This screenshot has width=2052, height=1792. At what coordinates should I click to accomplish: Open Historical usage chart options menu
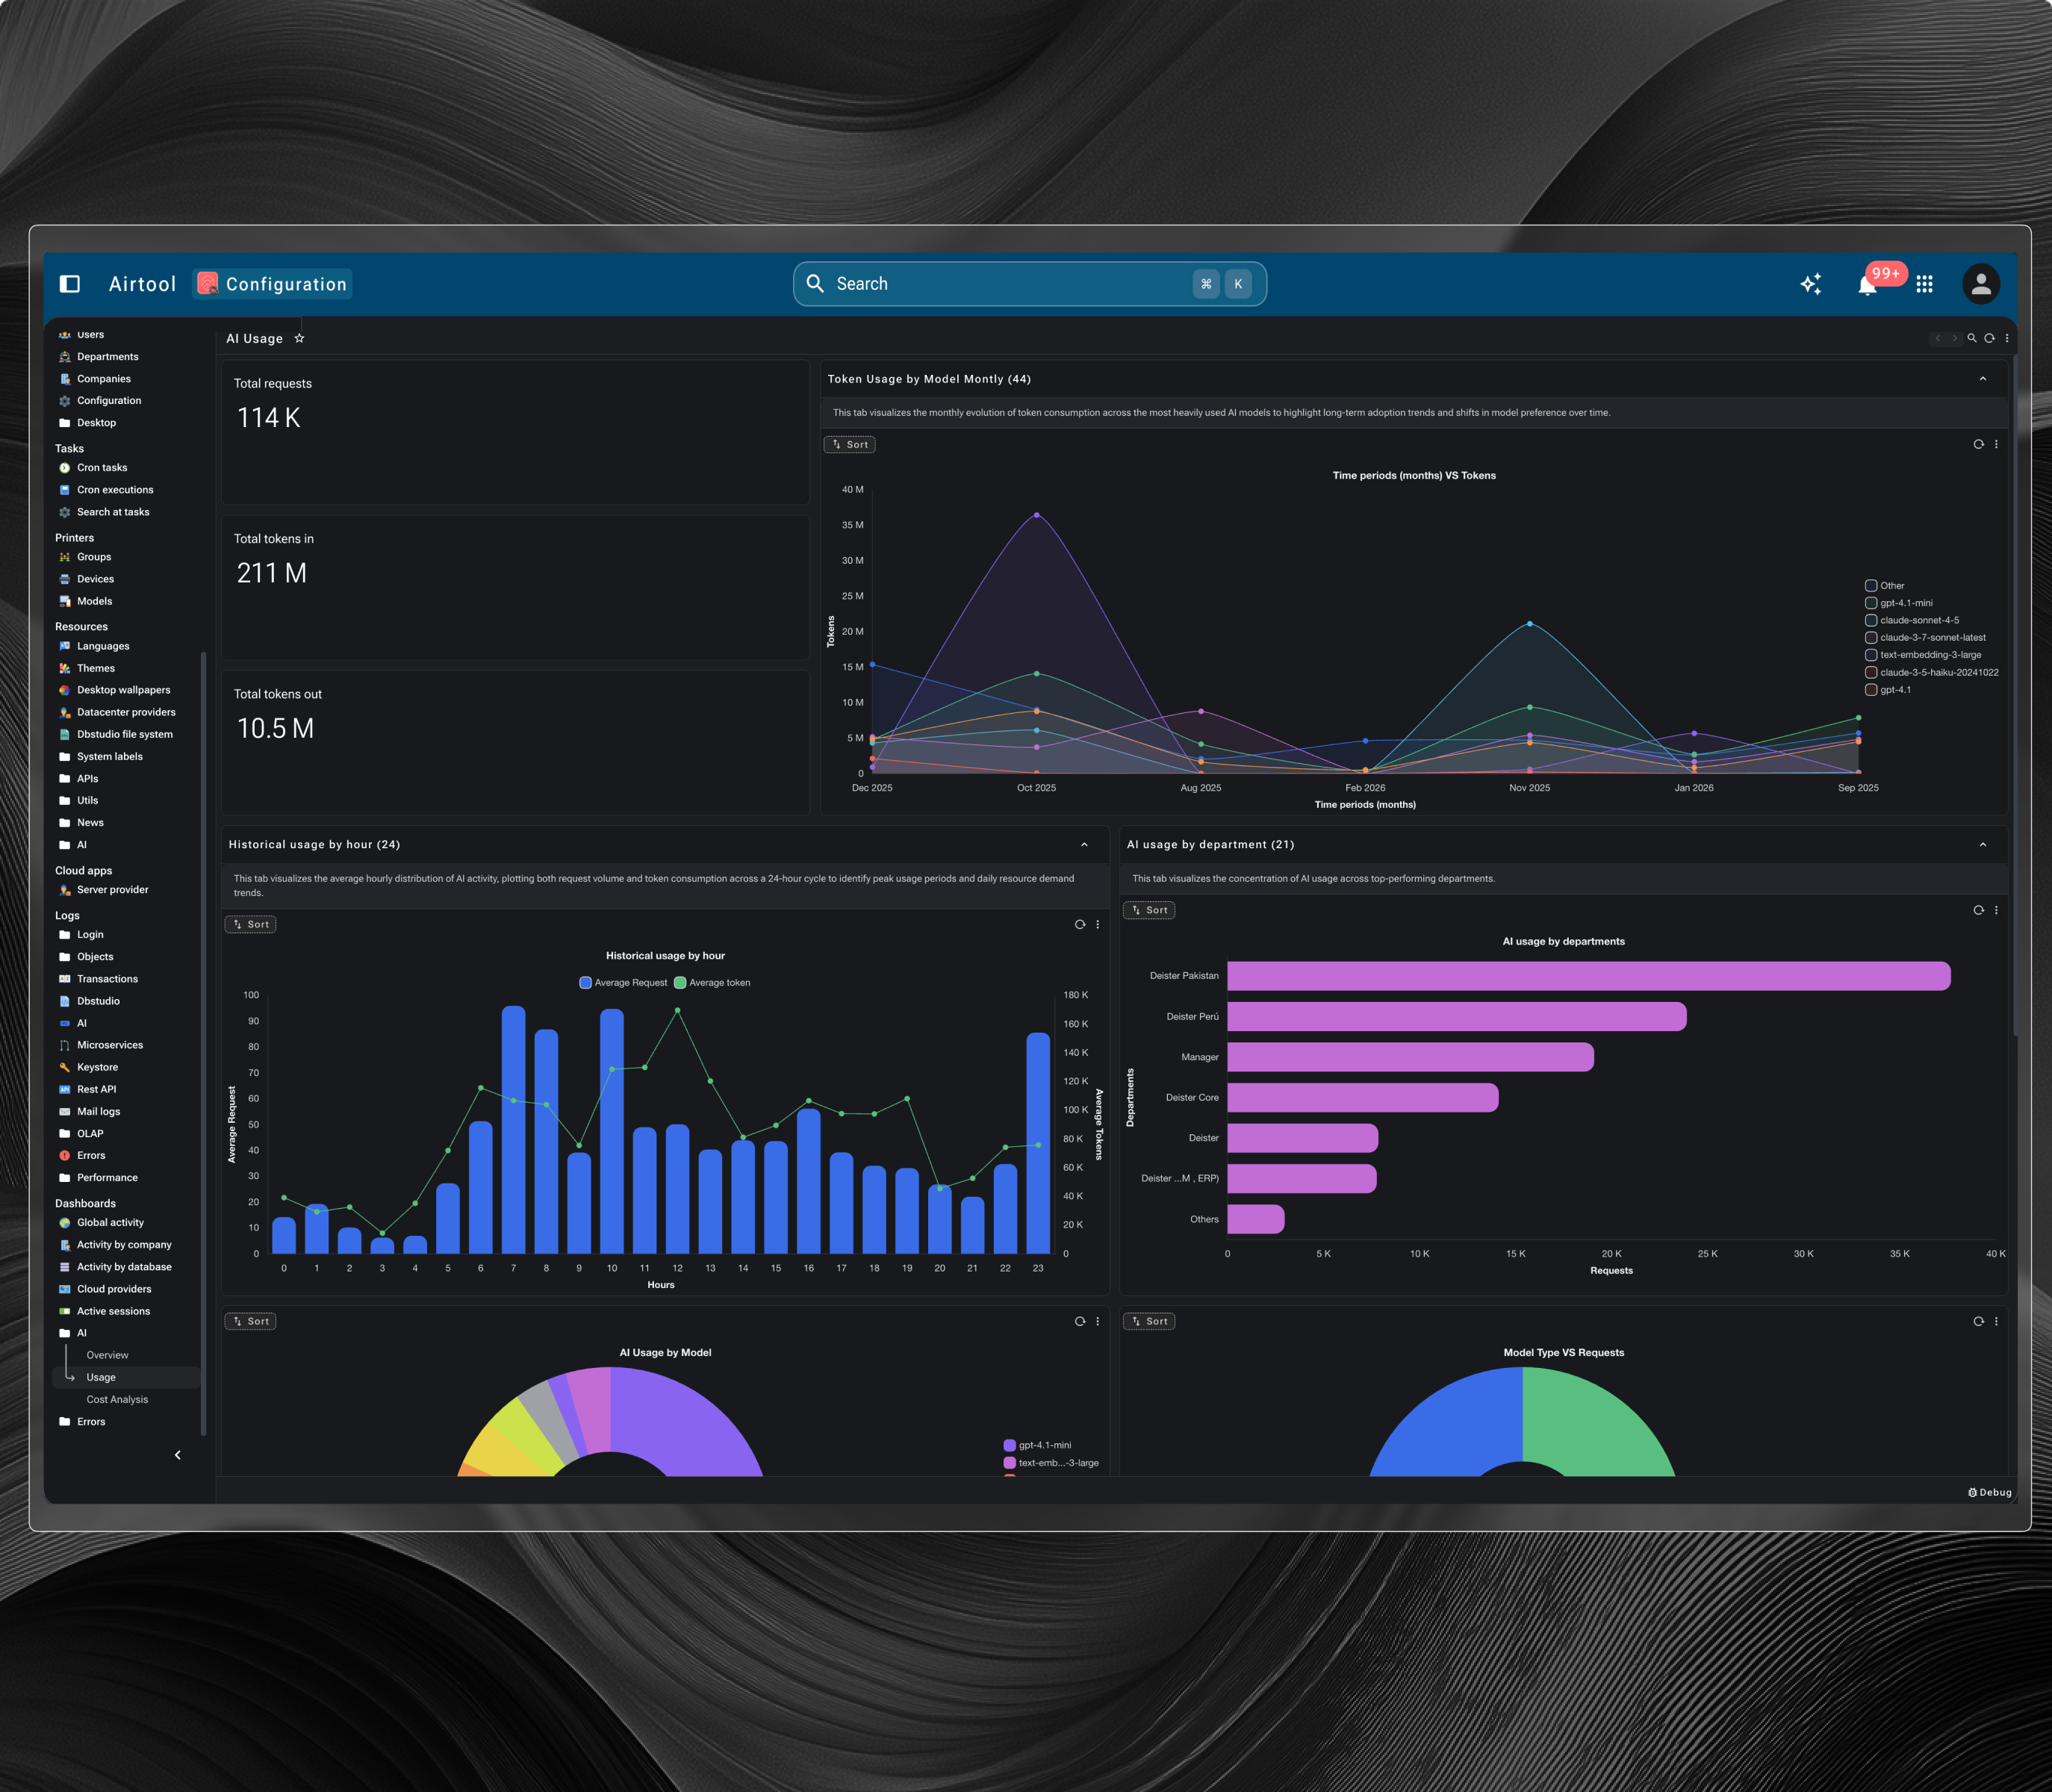[1097, 924]
